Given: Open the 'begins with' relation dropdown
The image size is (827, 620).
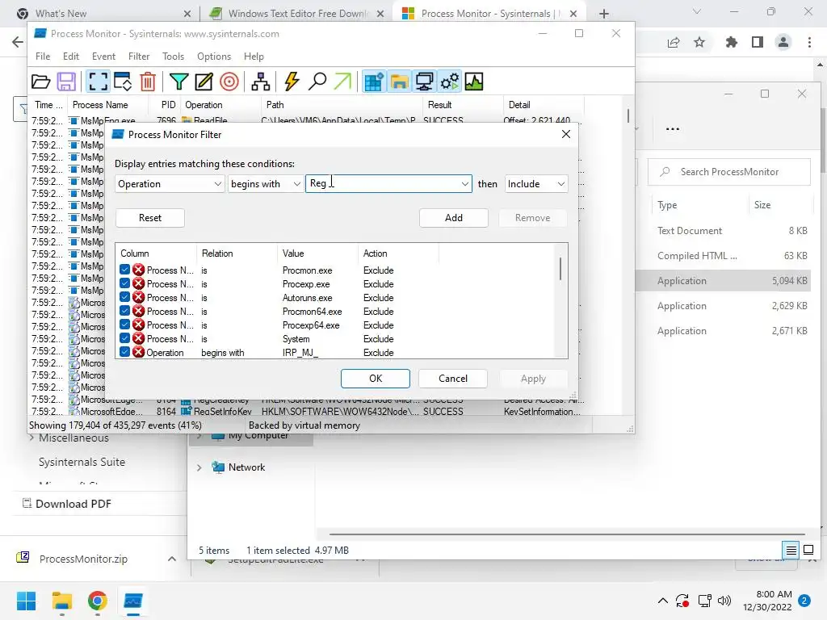Looking at the screenshot, I should pos(265,183).
